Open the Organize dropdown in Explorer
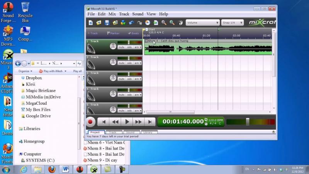The width and height of the screenshot is (309, 174). [x=25, y=71]
